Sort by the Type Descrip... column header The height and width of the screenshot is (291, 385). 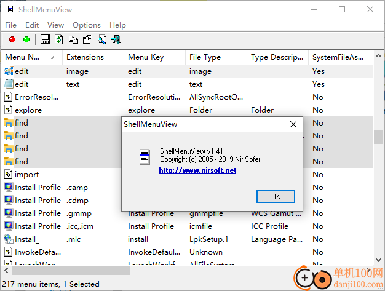[x=278, y=57]
